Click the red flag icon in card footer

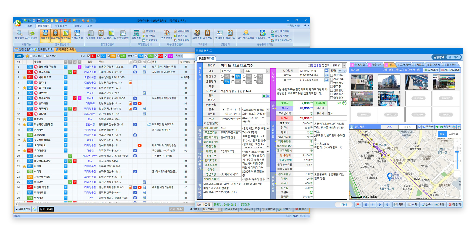click(x=358, y=204)
